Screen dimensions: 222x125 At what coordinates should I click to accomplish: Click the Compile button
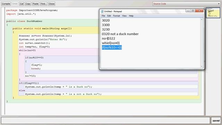click(x=6, y=4)
